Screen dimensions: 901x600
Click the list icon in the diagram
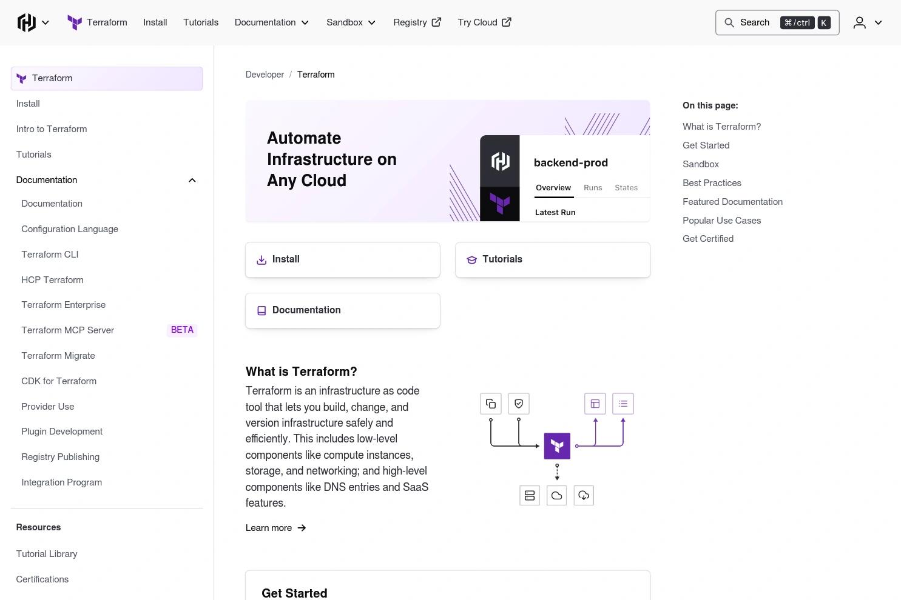tap(623, 404)
